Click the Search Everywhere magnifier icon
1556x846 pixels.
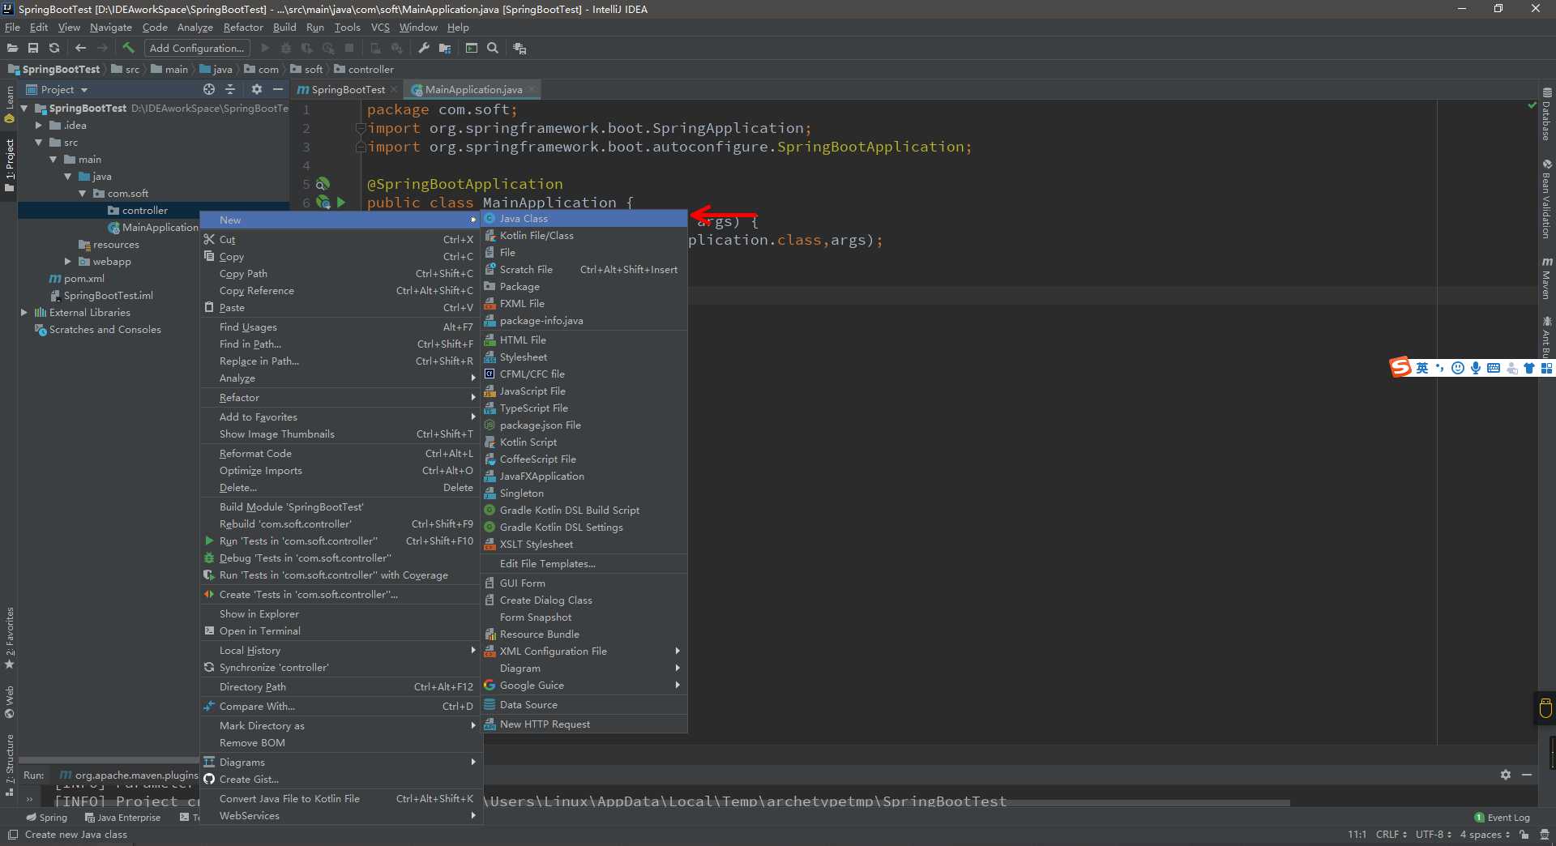493,49
